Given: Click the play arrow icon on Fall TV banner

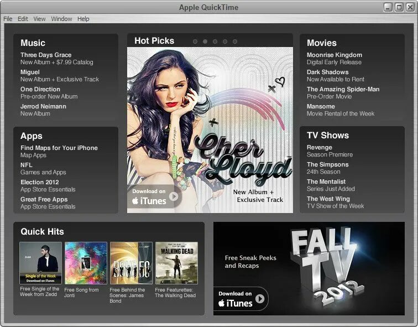Looking at the screenshot, I should [x=260, y=299].
